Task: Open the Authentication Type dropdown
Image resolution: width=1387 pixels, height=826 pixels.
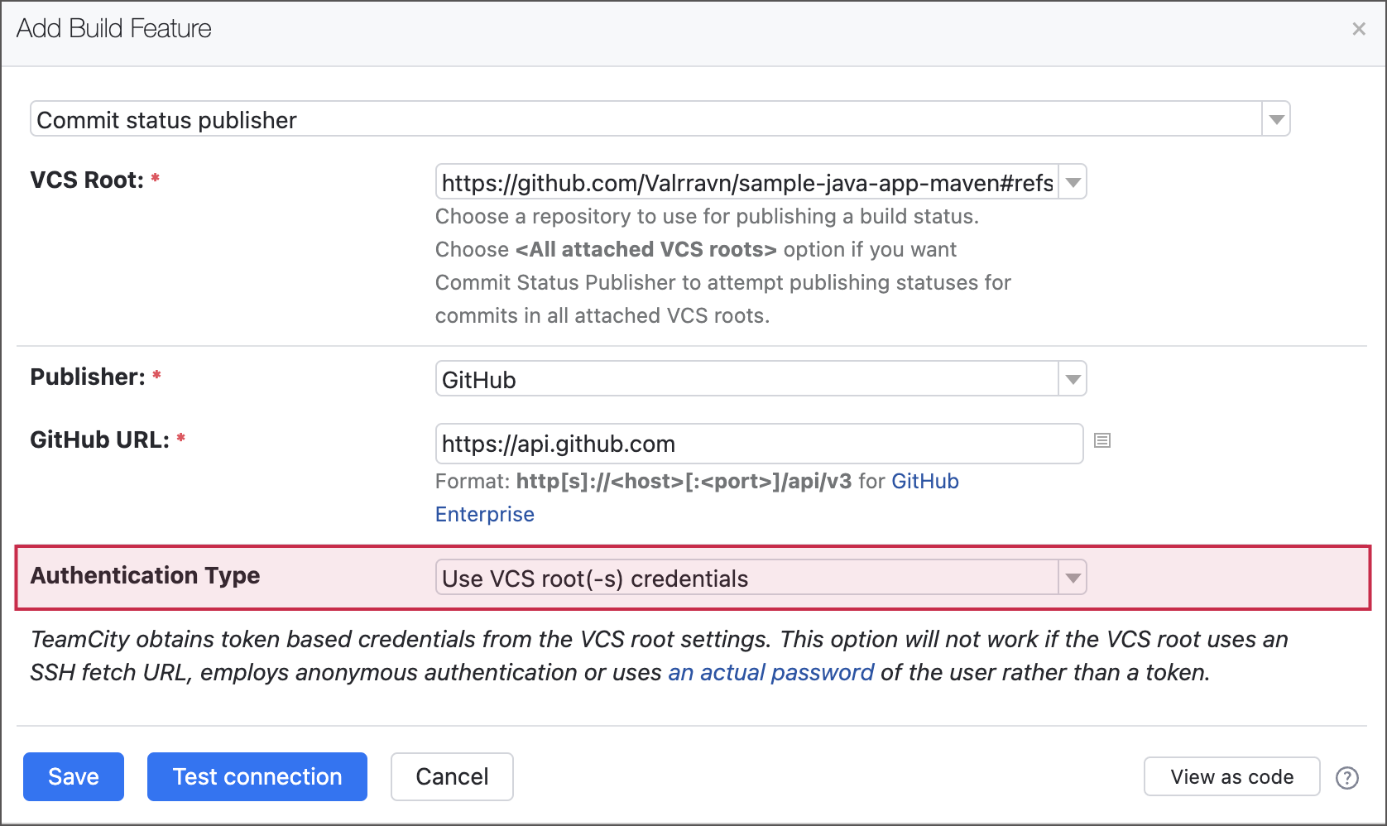Action: (1072, 577)
